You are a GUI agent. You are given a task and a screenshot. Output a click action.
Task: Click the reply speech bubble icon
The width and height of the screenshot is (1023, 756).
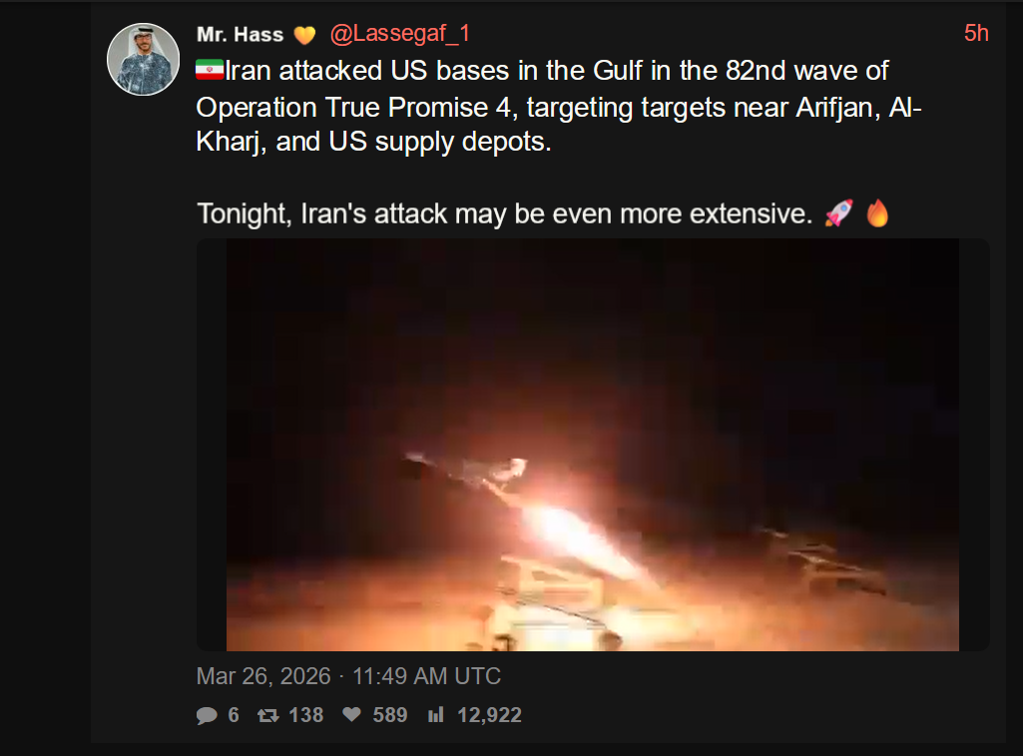tap(207, 715)
